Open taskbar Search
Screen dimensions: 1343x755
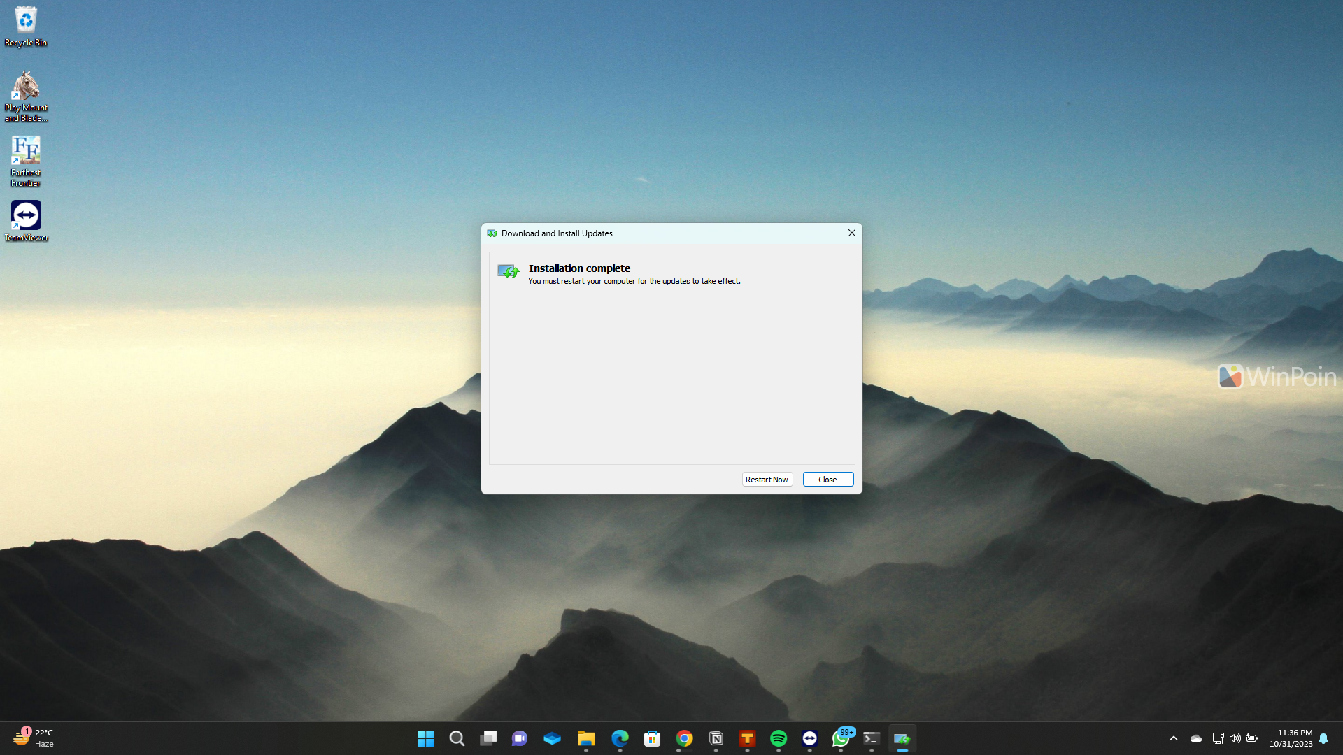click(x=457, y=738)
